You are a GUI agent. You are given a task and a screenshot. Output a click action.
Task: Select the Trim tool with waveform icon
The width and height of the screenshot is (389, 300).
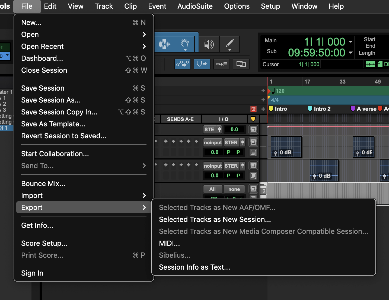tap(165, 44)
